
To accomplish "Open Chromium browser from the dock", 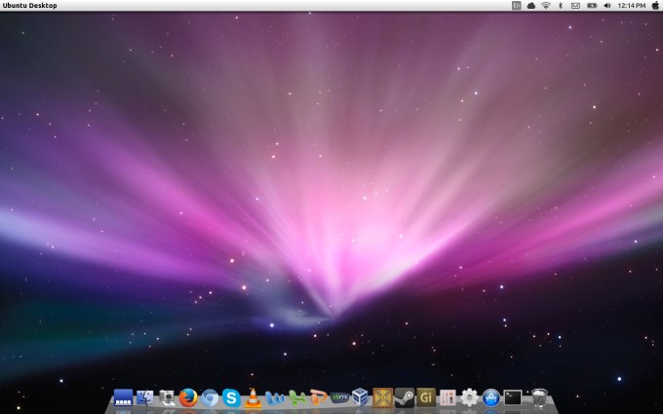I will coord(210,397).
